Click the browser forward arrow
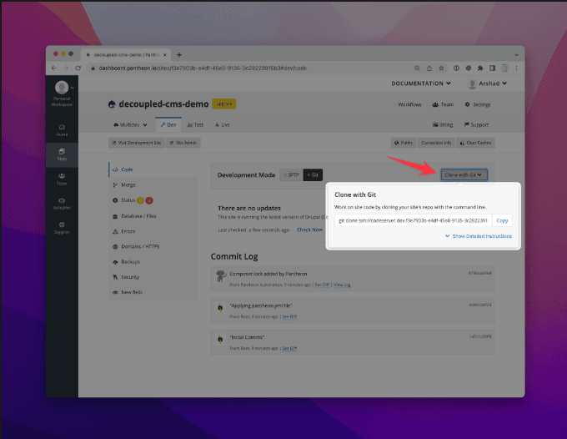This screenshot has height=439, width=567. (x=66, y=68)
